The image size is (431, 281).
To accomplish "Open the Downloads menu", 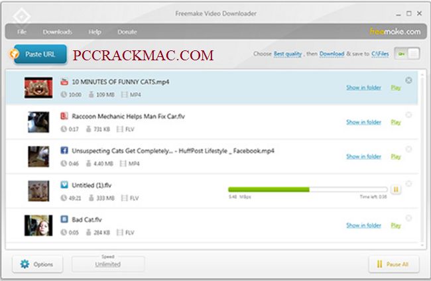I will (57, 32).
